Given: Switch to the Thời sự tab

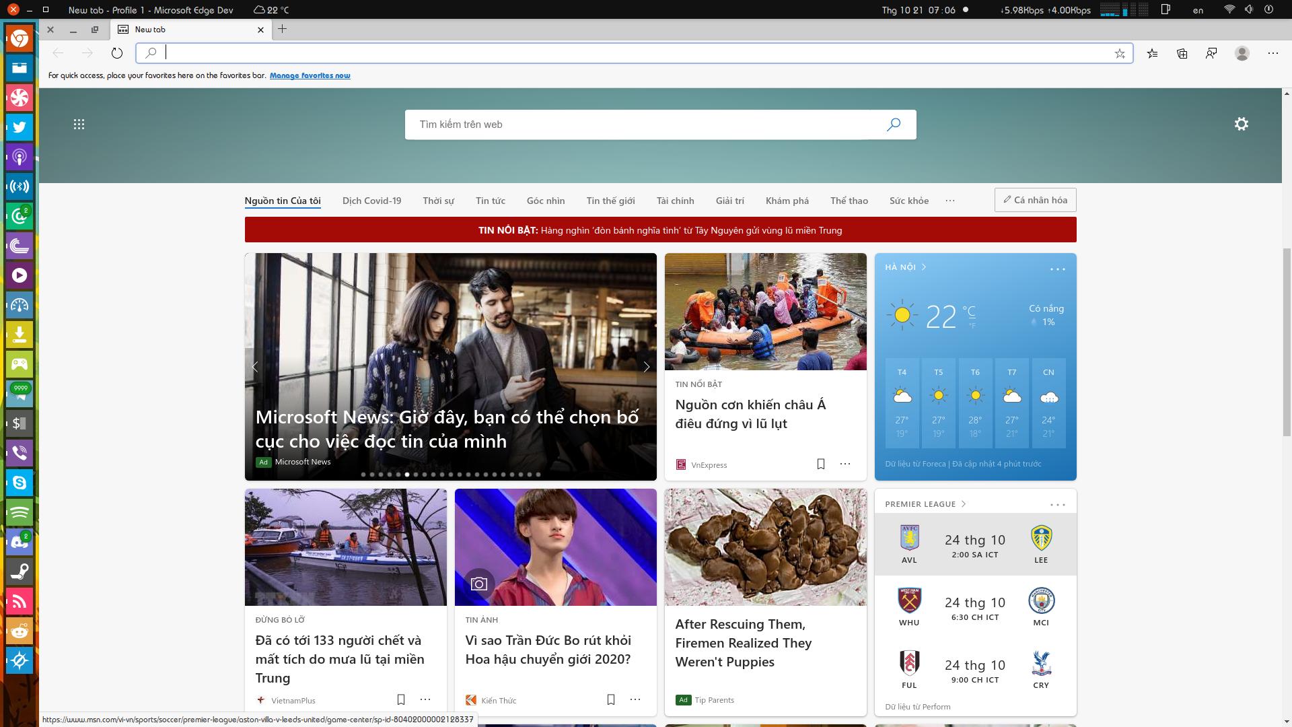Looking at the screenshot, I should pos(438,201).
